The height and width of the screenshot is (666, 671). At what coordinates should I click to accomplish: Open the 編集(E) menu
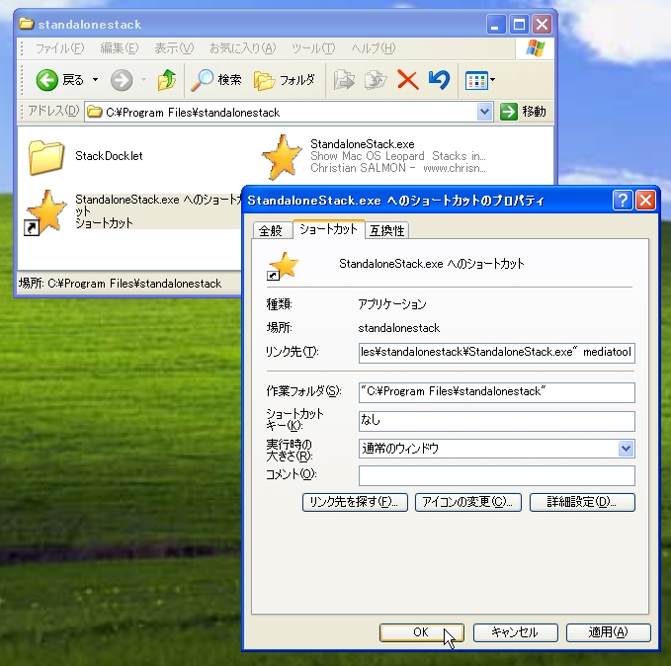coord(120,48)
